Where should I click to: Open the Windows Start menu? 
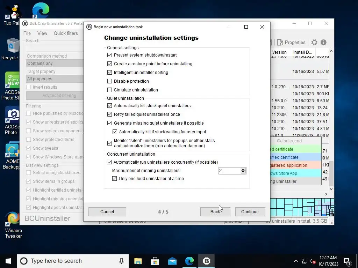8,261
